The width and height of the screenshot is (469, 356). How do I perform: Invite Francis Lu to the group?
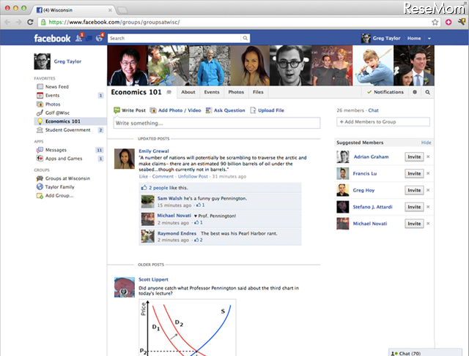414,174
